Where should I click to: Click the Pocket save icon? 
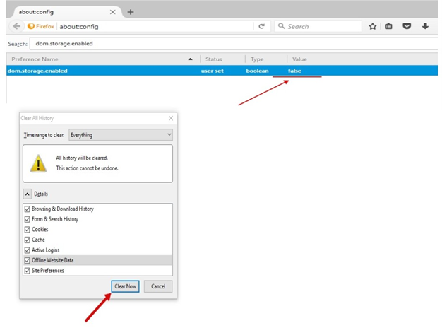(407, 26)
